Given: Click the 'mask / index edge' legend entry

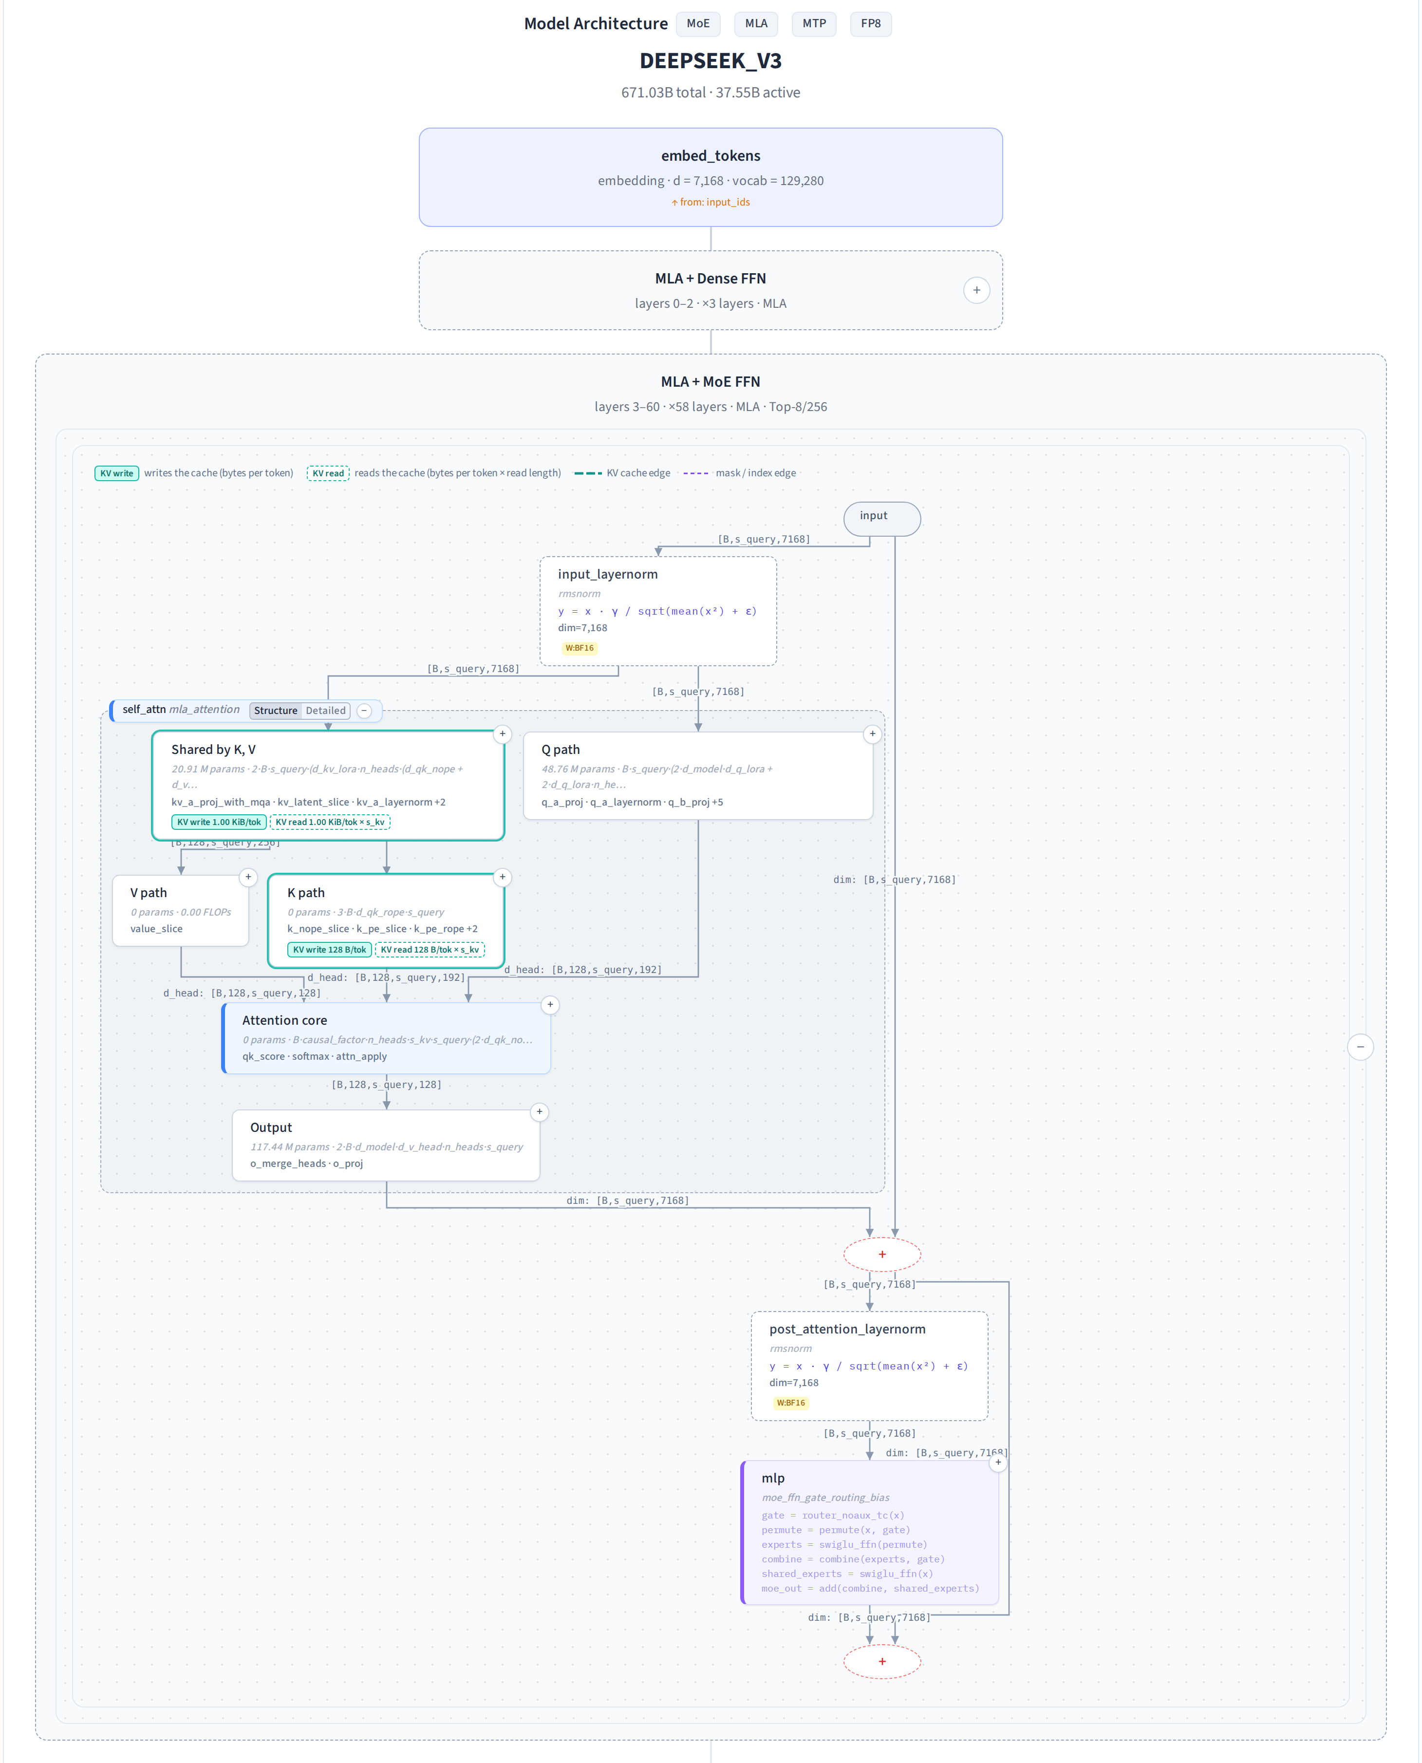Looking at the screenshot, I should [740, 473].
